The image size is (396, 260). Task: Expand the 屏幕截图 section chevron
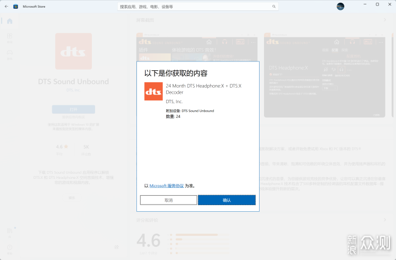(x=385, y=20)
